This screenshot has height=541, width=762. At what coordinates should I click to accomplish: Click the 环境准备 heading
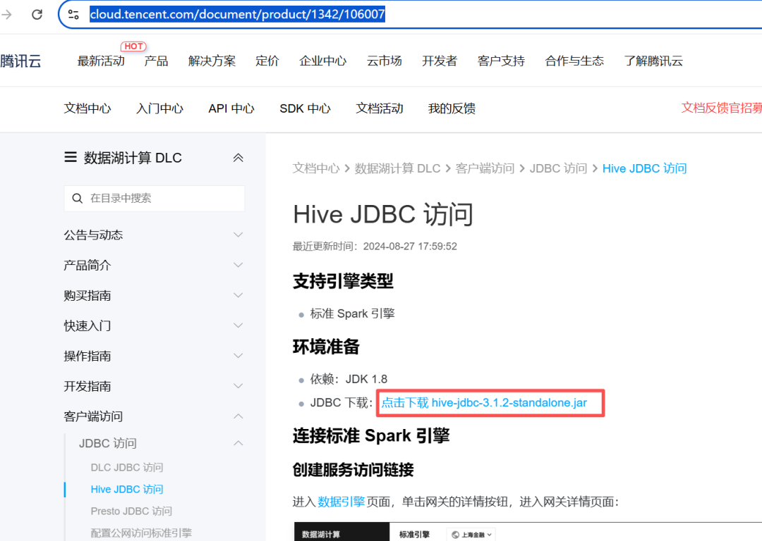[326, 347]
